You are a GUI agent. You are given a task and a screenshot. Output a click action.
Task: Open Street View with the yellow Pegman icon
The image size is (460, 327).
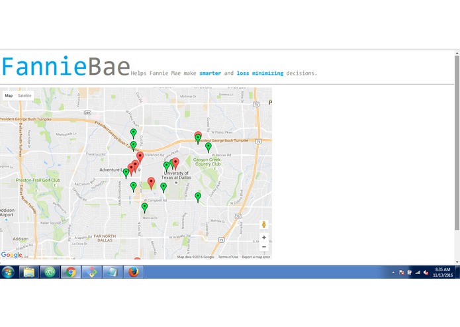(x=263, y=224)
